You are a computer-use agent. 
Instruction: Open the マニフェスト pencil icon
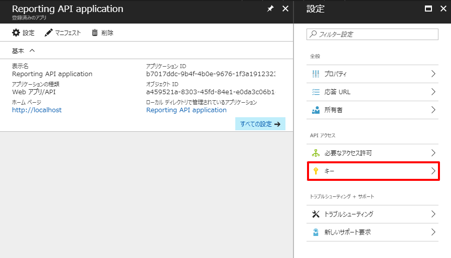click(x=49, y=33)
